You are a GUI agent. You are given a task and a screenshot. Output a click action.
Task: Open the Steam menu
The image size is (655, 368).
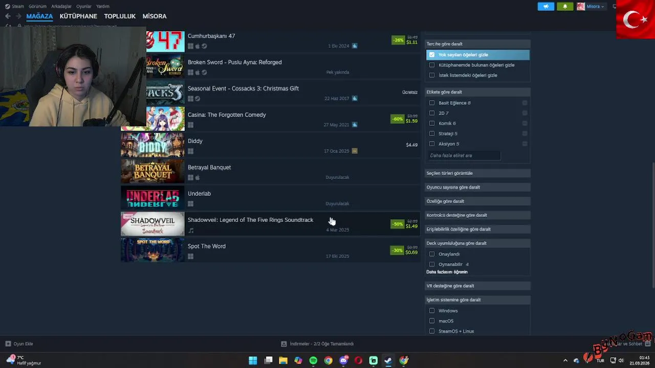[15, 6]
